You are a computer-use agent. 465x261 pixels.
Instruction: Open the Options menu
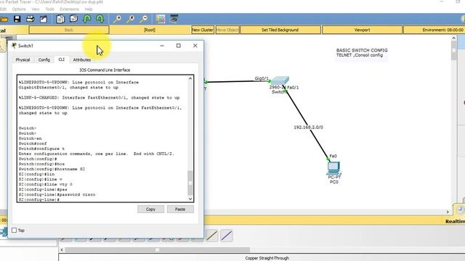(19, 9)
